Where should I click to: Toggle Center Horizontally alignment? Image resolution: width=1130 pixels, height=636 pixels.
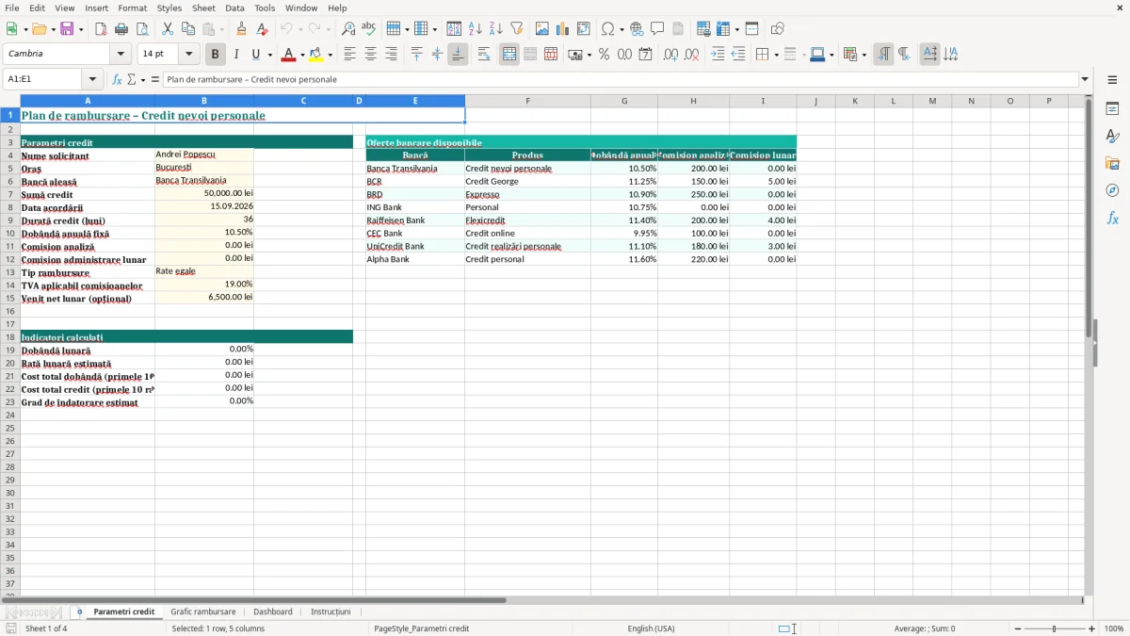coord(370,55)
